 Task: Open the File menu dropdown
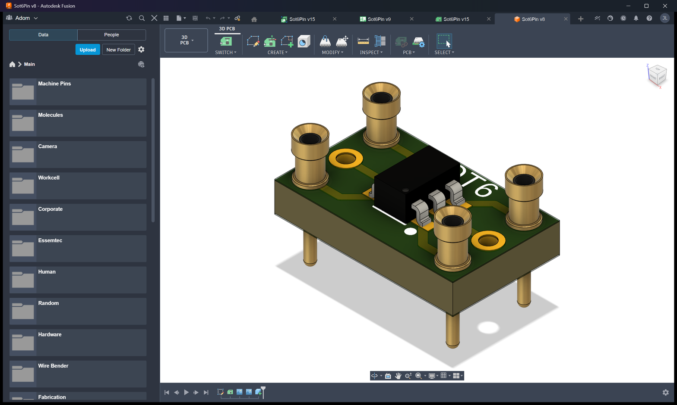point(181,18)
